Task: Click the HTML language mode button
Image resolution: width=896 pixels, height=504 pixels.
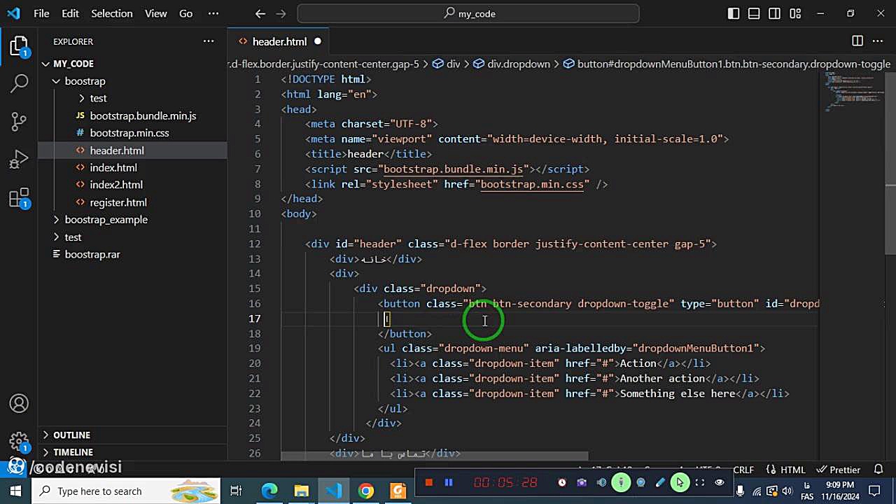Action: click(785, 470)
